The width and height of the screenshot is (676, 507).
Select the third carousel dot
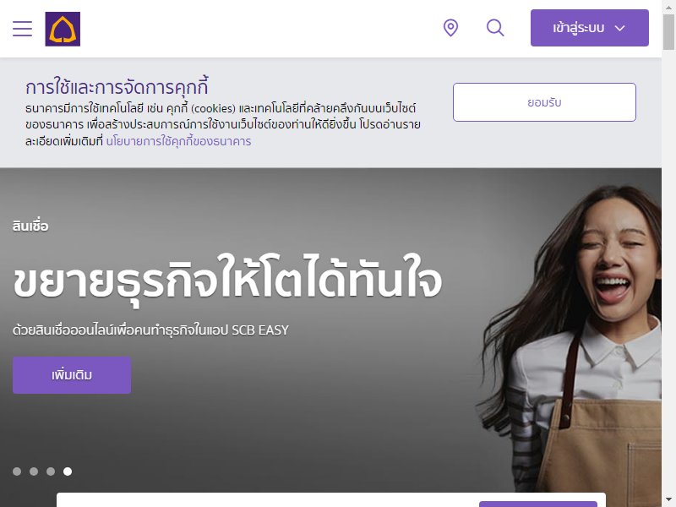(51, 472)
